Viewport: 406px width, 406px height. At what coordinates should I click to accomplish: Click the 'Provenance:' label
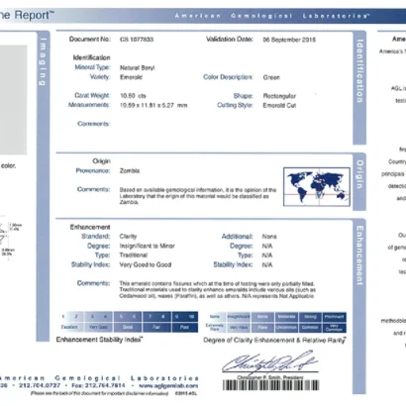(x=93, y=170)
